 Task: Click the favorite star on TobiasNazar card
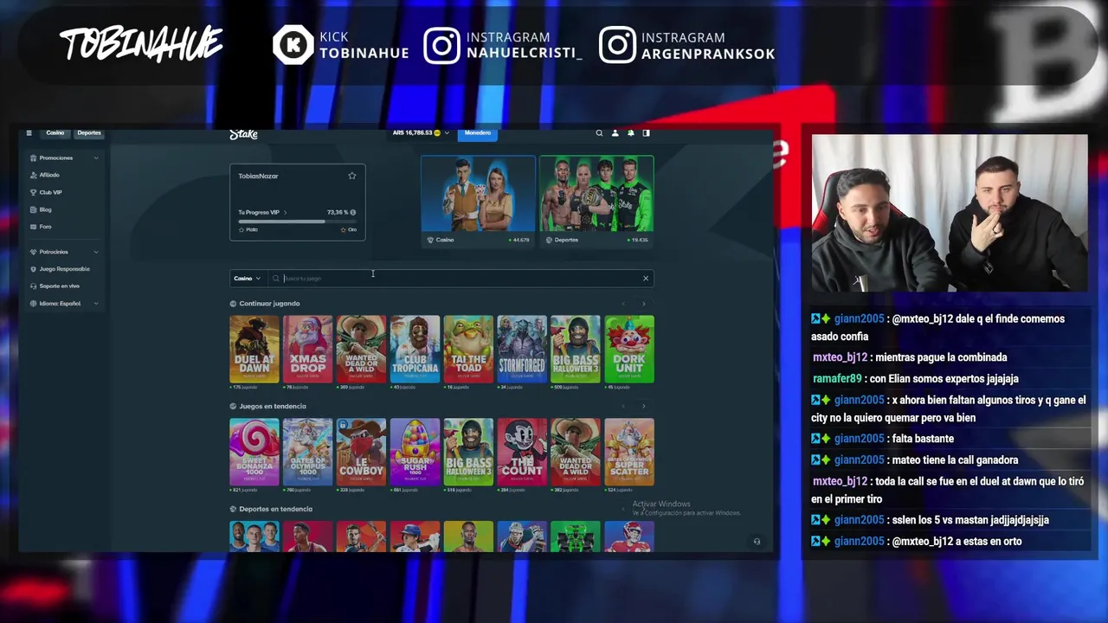[x=352, y=176]
